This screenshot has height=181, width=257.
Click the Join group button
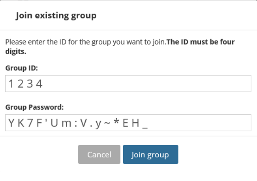coord(150,154)
